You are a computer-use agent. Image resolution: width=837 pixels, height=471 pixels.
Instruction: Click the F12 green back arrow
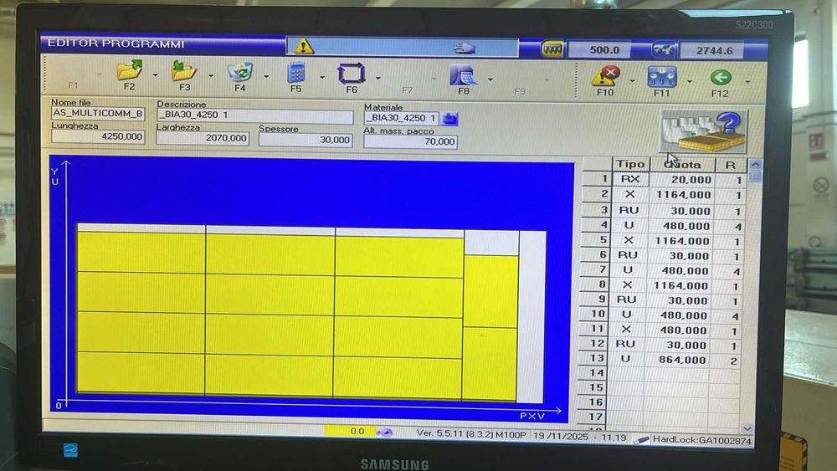(x=721, y=77)
